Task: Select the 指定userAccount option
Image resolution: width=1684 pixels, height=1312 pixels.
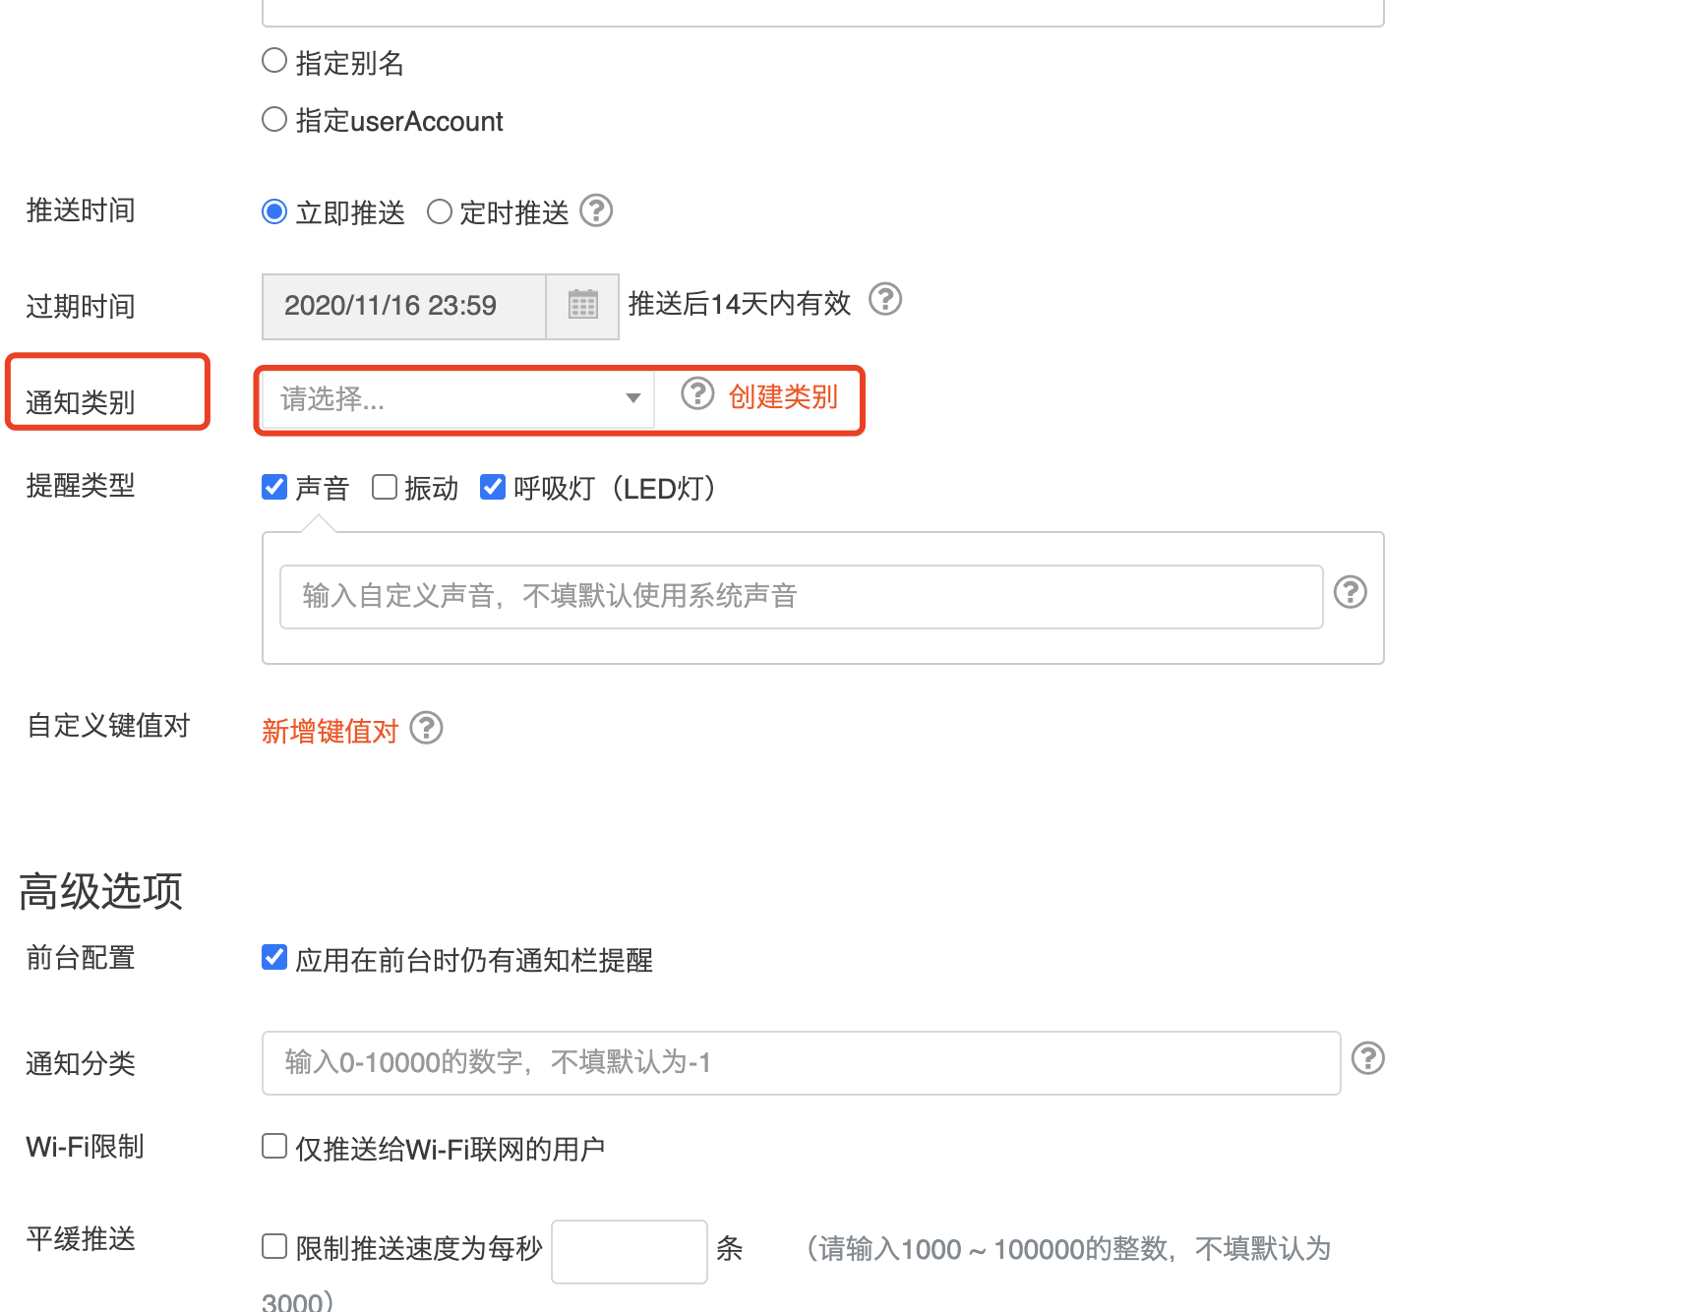Action: pos(273,118)
